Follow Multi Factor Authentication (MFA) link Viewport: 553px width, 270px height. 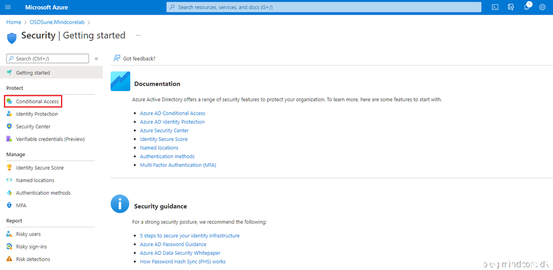(x=178, y=165)
